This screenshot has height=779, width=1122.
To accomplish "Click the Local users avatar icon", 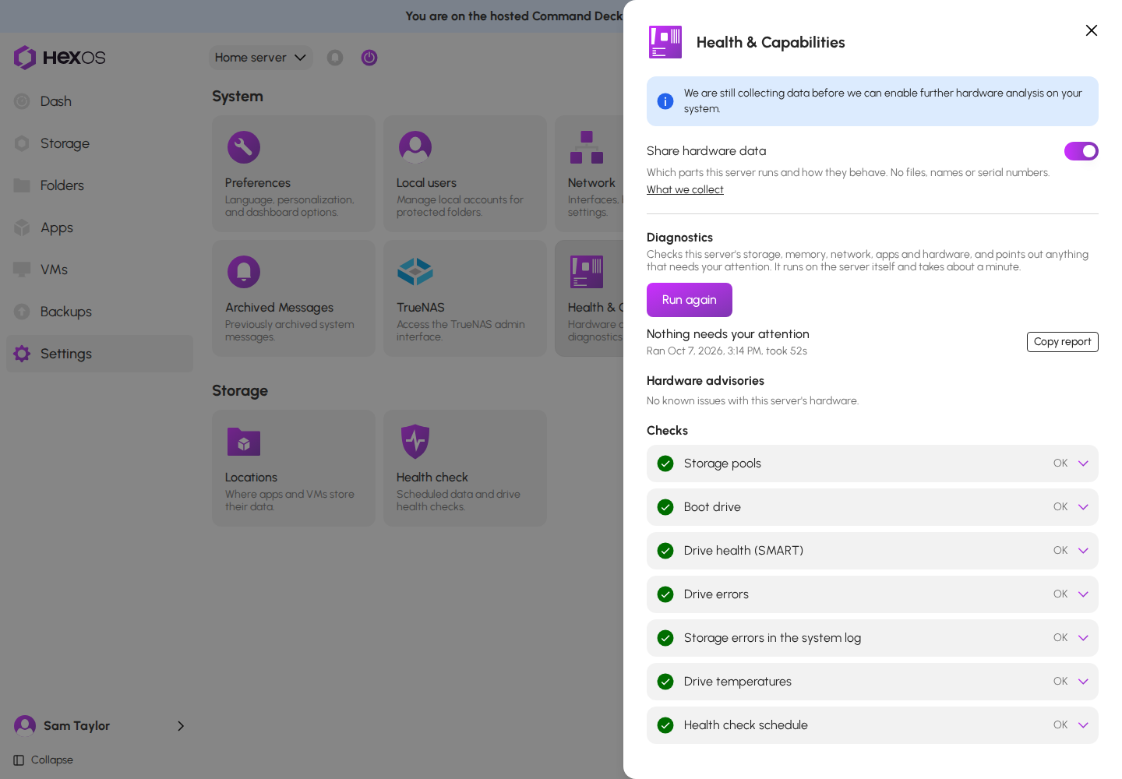I will click(415, 147).
